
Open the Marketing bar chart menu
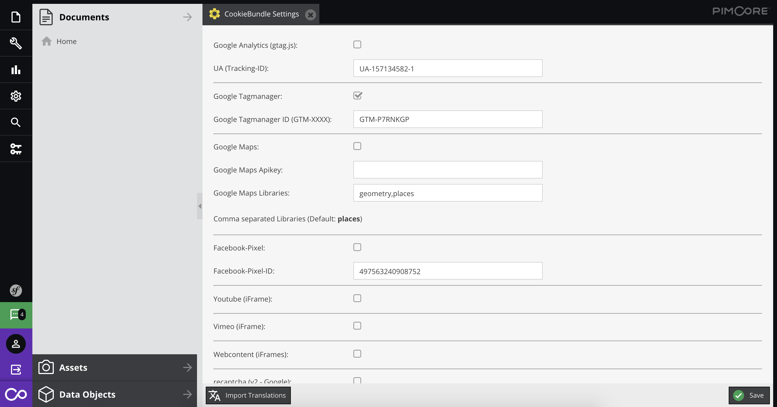tap(16, 70)
